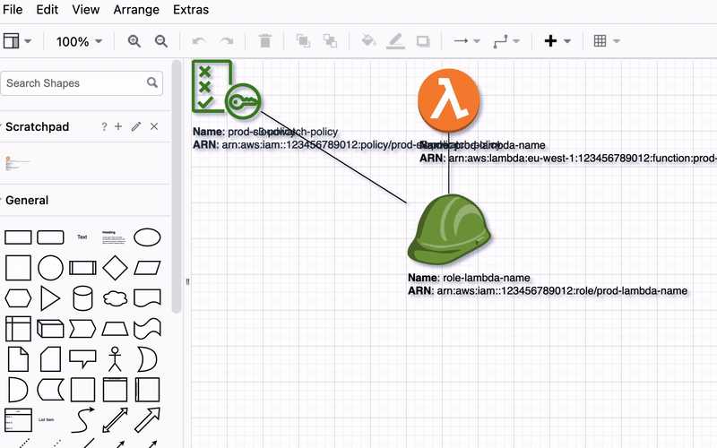Viewport: 717px width, 448px height.
Task: Select the rounded rectangle shape
Action: click(50, 237)
